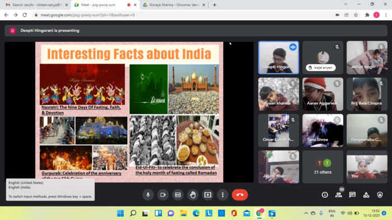Open ENG IN language switcher
Screen dimensions: 392x220
pyautogui.click(x=332, y=213)
